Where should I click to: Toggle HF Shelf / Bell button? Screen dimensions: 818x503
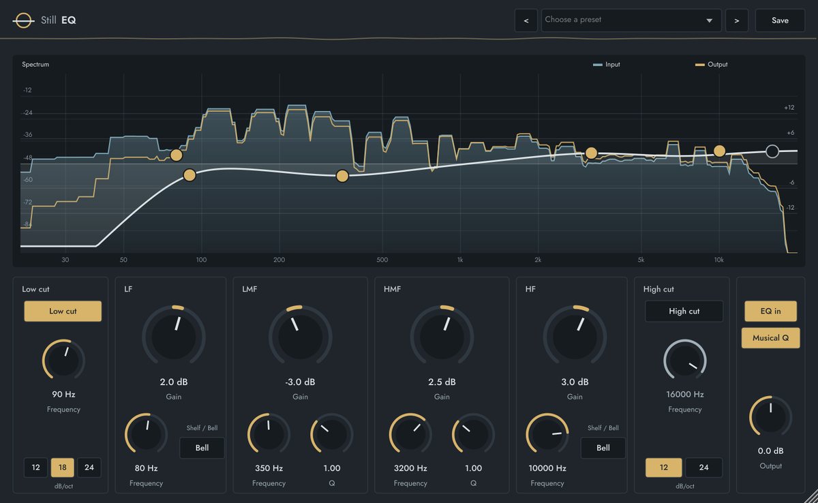click(x=603, y=448)
